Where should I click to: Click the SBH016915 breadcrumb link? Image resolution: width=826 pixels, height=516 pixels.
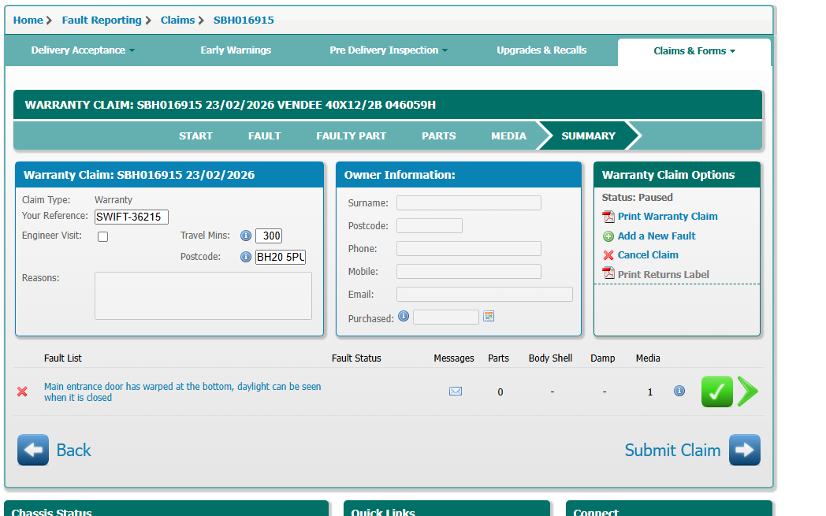pyautogui.click(x=244, y=20)
